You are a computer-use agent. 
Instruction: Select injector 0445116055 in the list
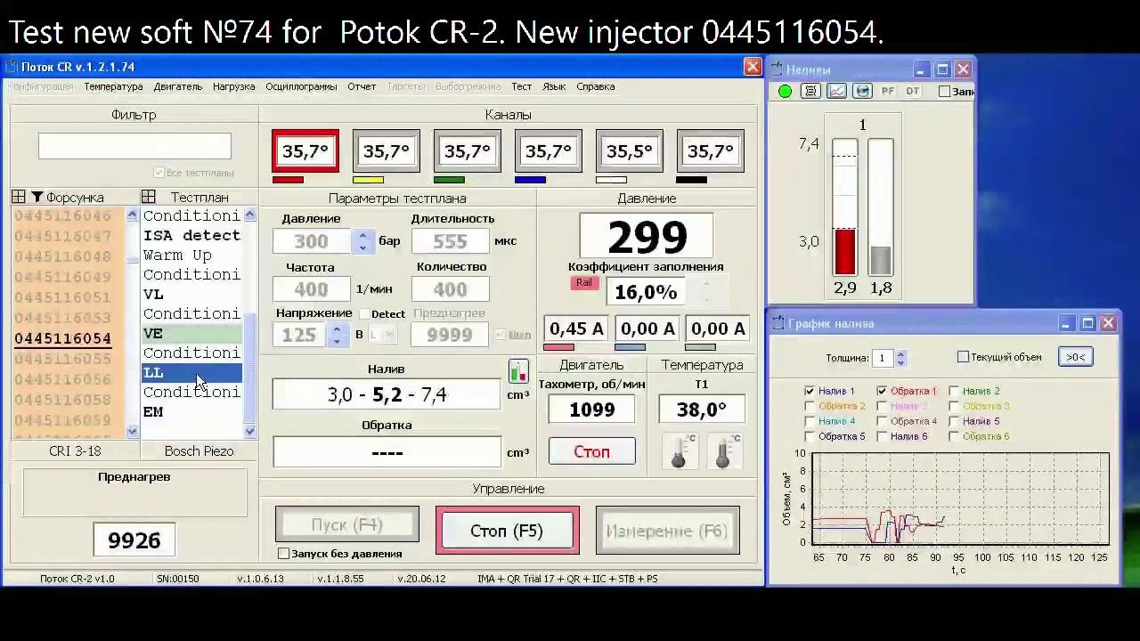click(x=63, y=359)
